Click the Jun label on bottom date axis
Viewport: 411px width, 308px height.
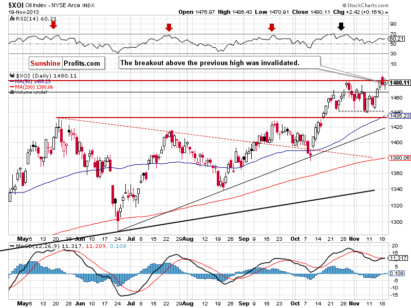(x=80, y=303)
